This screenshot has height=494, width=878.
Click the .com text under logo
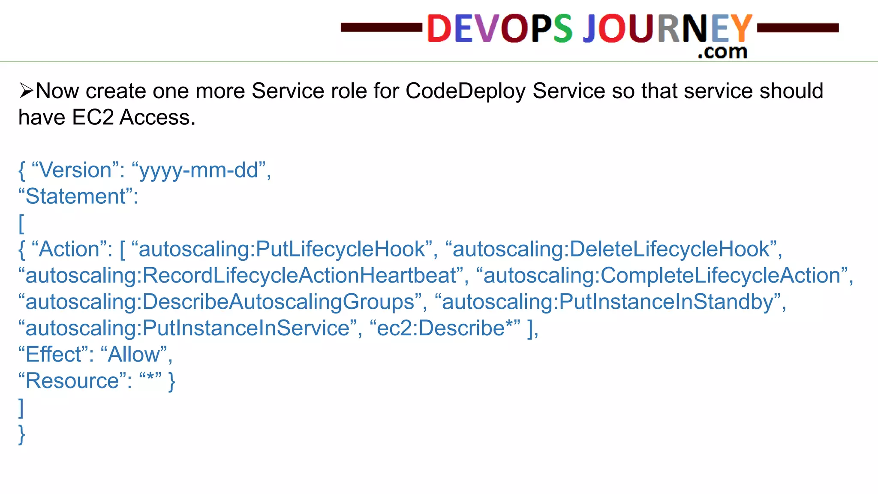tap(722, 52)
